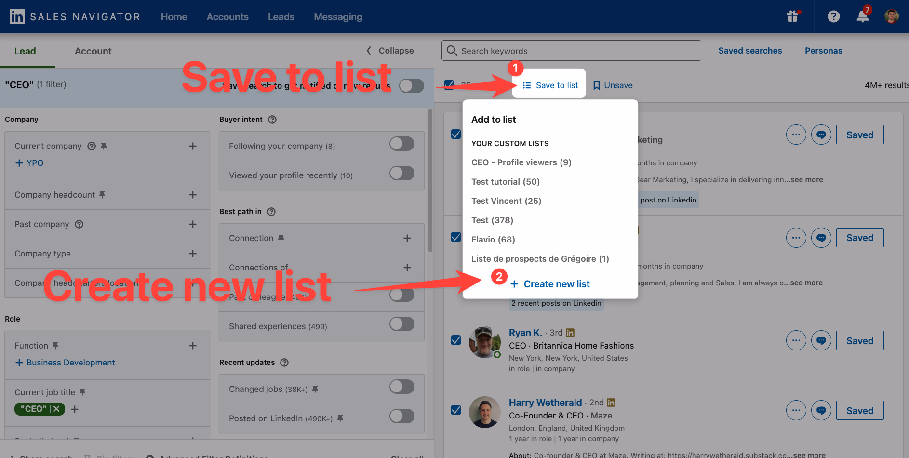Open Saved searches
Viewport: 909px width, 458px height.
(750, 51)
